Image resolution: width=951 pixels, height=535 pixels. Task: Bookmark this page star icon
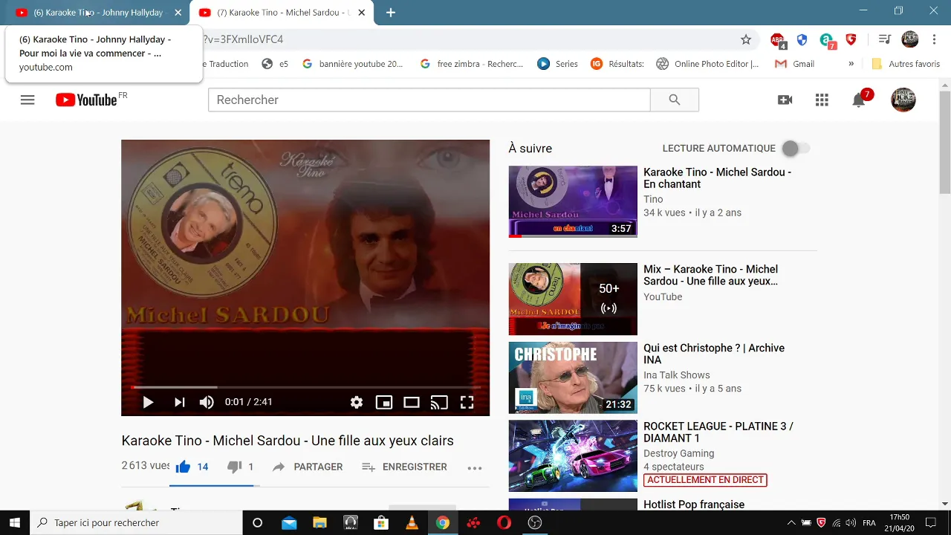pyautogui.click(x=746, y=39)
